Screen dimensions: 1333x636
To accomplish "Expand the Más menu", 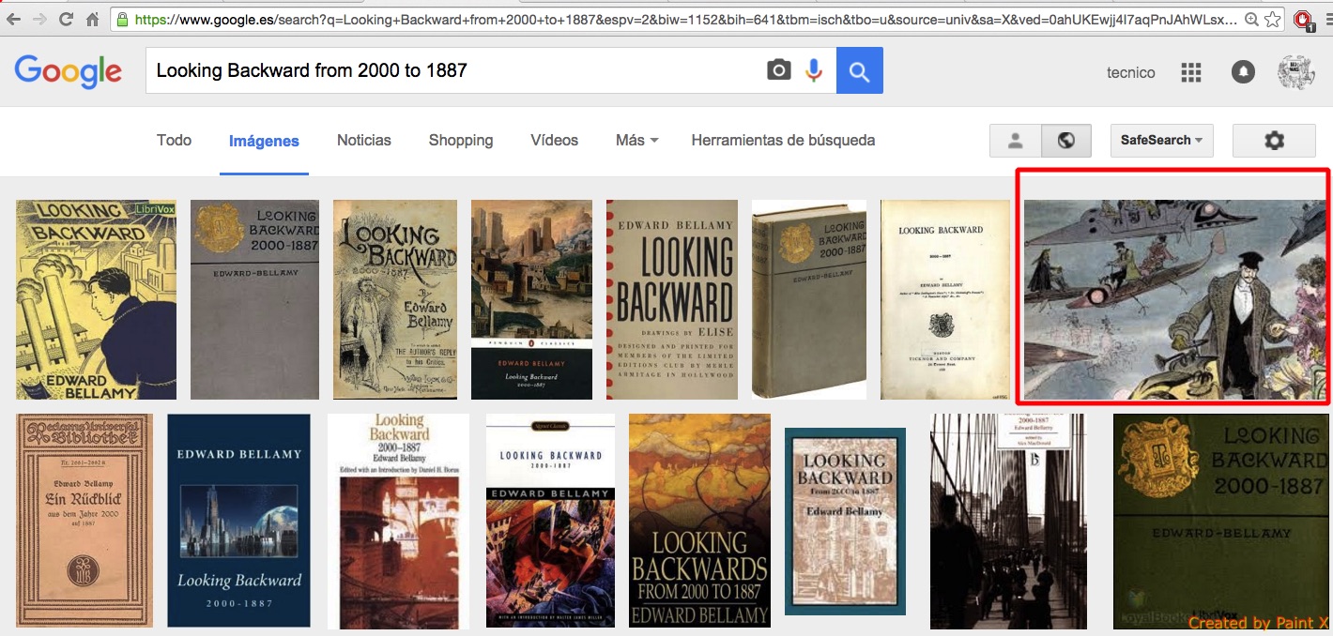I will (636, 141).
